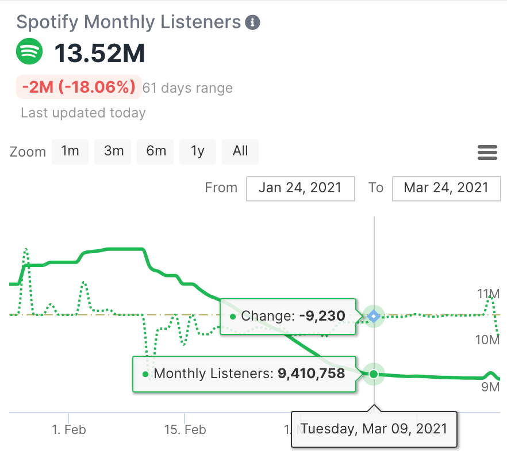The image size is (507, 457).
Task: Click the Change: -9,230 tooltip
Action: point(289,316)
